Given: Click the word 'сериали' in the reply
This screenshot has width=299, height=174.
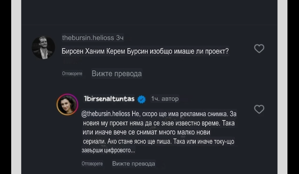Looking at the screenshot, I should tap(94, 141).
